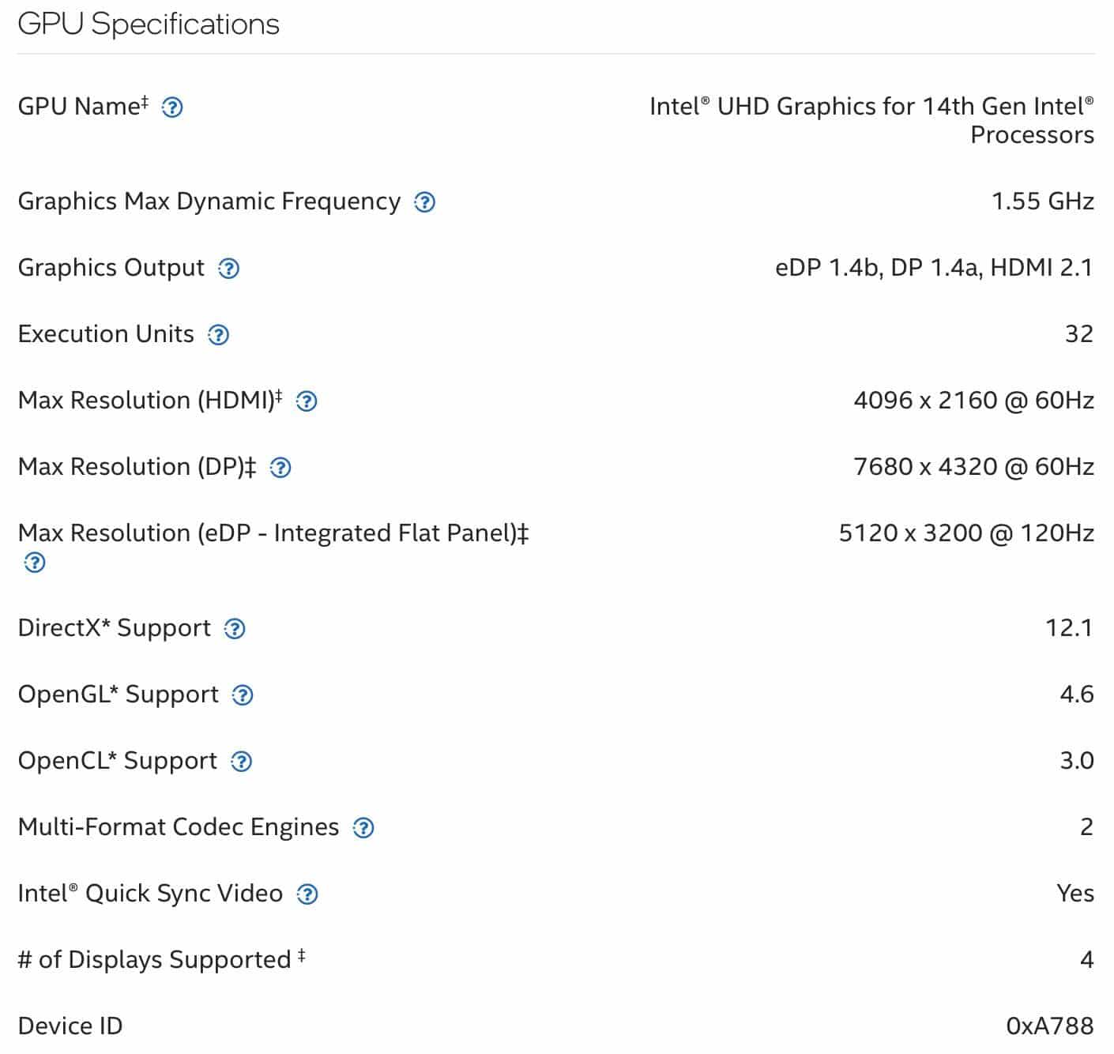1114x1054 pixels.
Task: Click the Graphics Output question mark icon
Action: point(230,269)
